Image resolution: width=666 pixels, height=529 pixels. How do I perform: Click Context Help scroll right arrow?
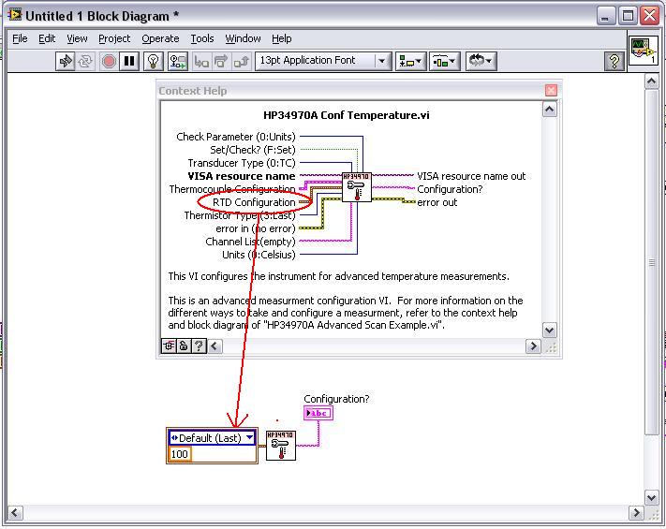pyautogui.click(x=533, y=346)
